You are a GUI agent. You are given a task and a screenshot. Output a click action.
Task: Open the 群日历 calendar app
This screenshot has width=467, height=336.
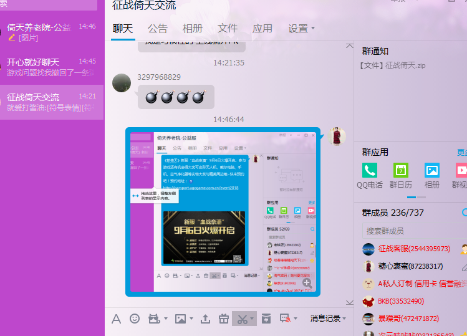[400, 176]
